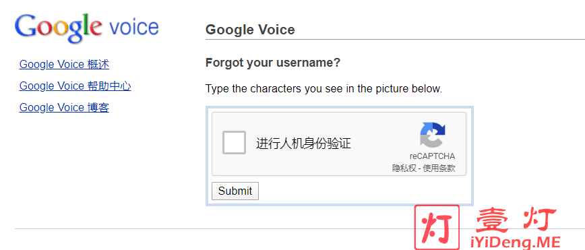Open the Google Voice 概述 link

(x=64, y=65)
